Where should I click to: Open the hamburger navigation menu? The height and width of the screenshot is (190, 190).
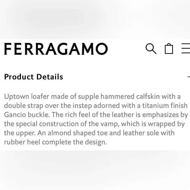pos(186,48)
